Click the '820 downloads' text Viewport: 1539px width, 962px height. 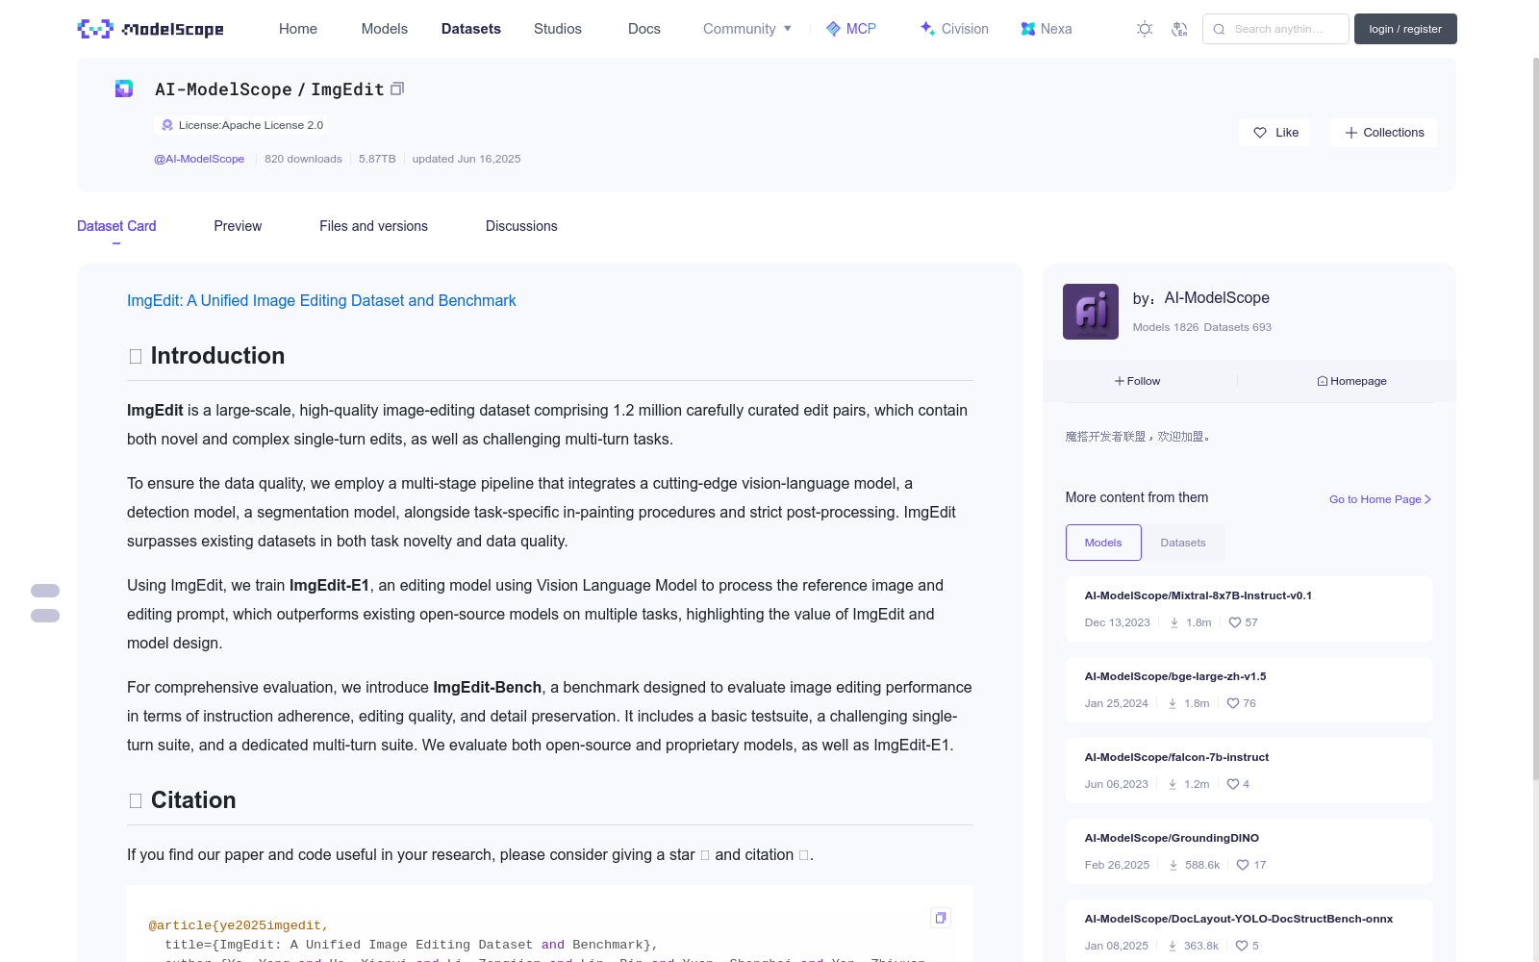(303, 159)
